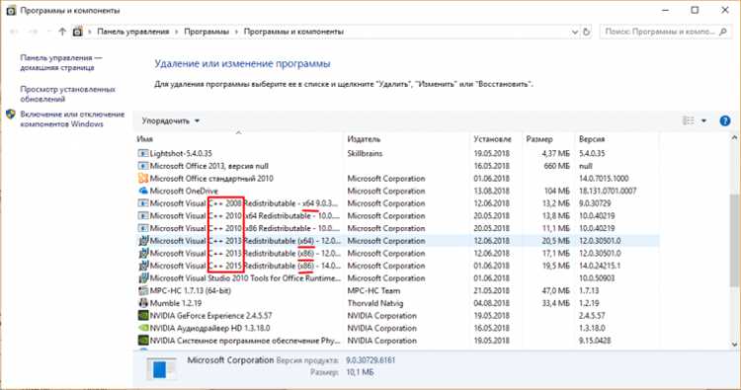
Task: Click the date 21.05.2018 cell
Action: click(x=491, y=291)
